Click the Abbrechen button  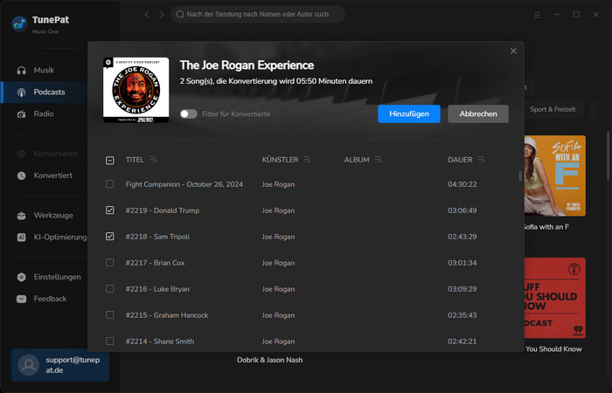[x=478, y=114]
